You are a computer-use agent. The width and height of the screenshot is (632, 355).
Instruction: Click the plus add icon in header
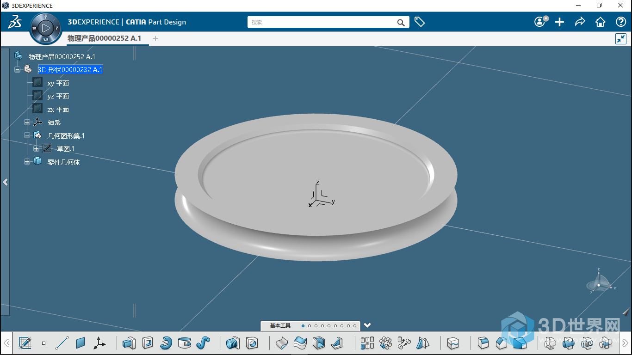[x=560, y=22]
